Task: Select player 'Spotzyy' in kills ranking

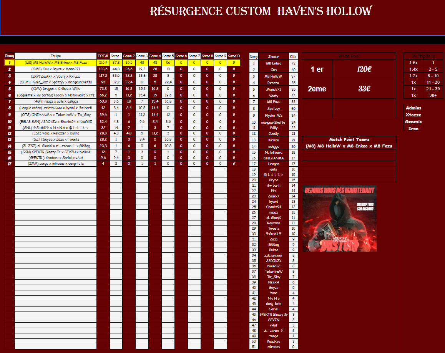Action: click(x=274, y=108)
